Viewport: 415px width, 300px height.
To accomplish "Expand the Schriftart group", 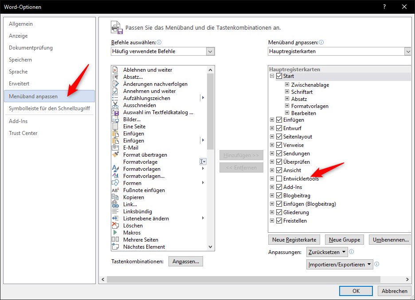I will [x=287, y=92].
